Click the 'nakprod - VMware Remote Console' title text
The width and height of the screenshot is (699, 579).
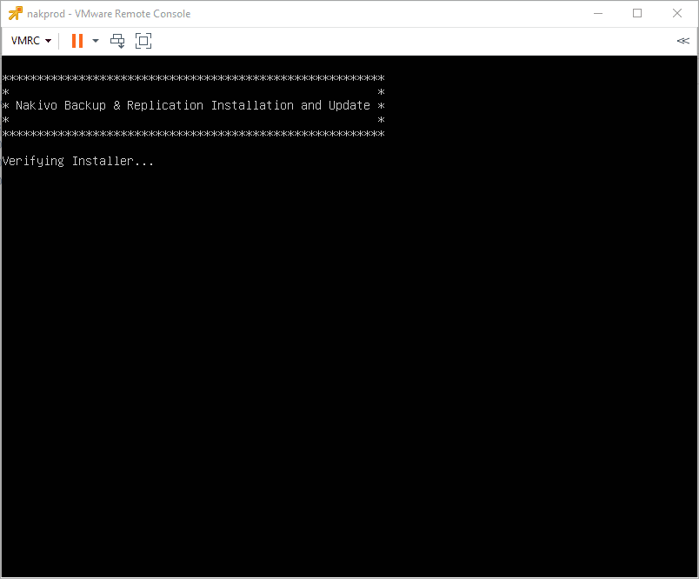click(x=109, y=14)
